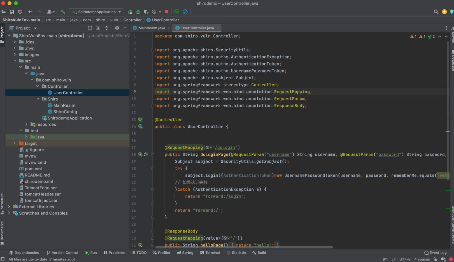Viewport: 454px width, 262px height.
Task: Start debugging with the bug icon
Action: (x=138, y=12)
